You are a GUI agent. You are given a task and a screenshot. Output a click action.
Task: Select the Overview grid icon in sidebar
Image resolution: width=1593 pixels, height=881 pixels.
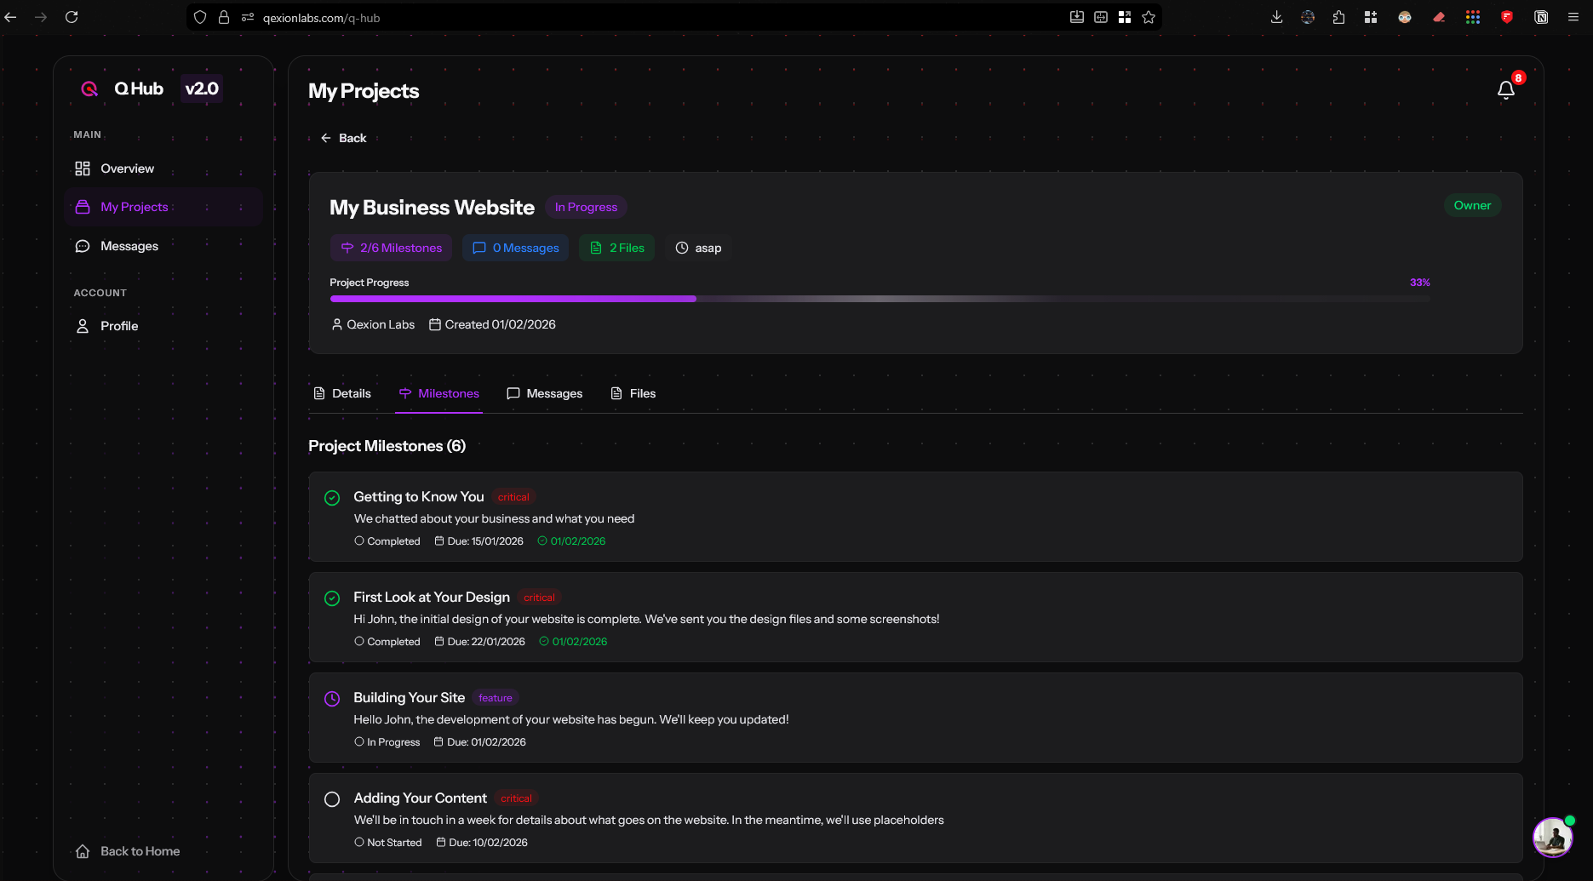point(83,169)
